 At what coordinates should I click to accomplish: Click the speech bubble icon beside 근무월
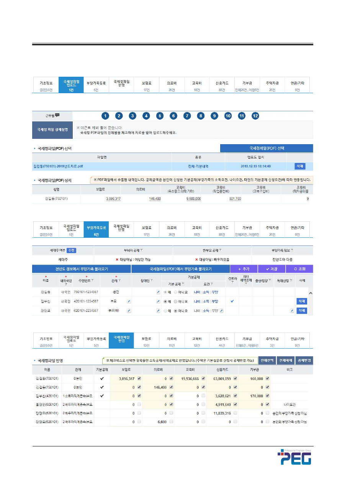[x=57, y=115]
